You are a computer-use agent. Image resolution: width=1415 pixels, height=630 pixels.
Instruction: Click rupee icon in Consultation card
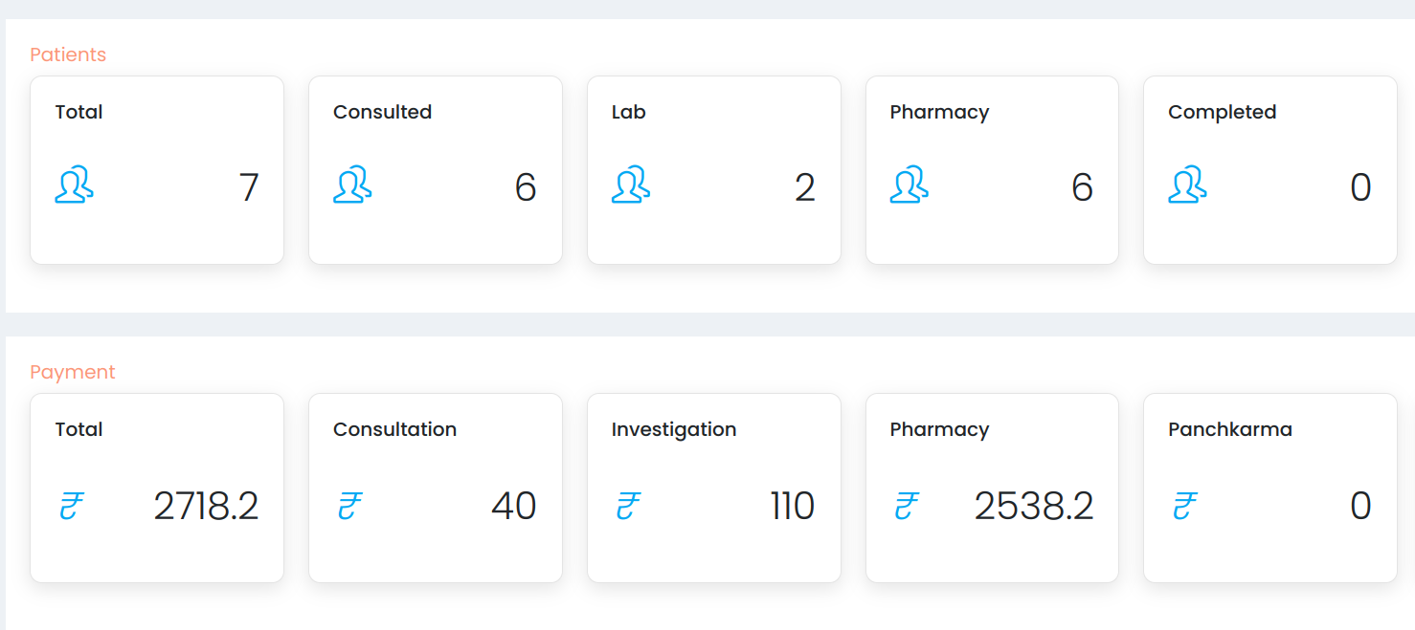(349, 505)
